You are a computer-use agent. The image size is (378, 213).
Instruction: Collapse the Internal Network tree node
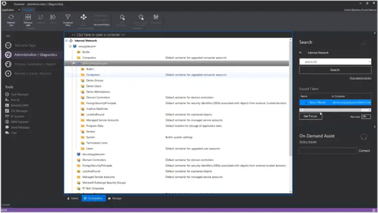[66, 40]
